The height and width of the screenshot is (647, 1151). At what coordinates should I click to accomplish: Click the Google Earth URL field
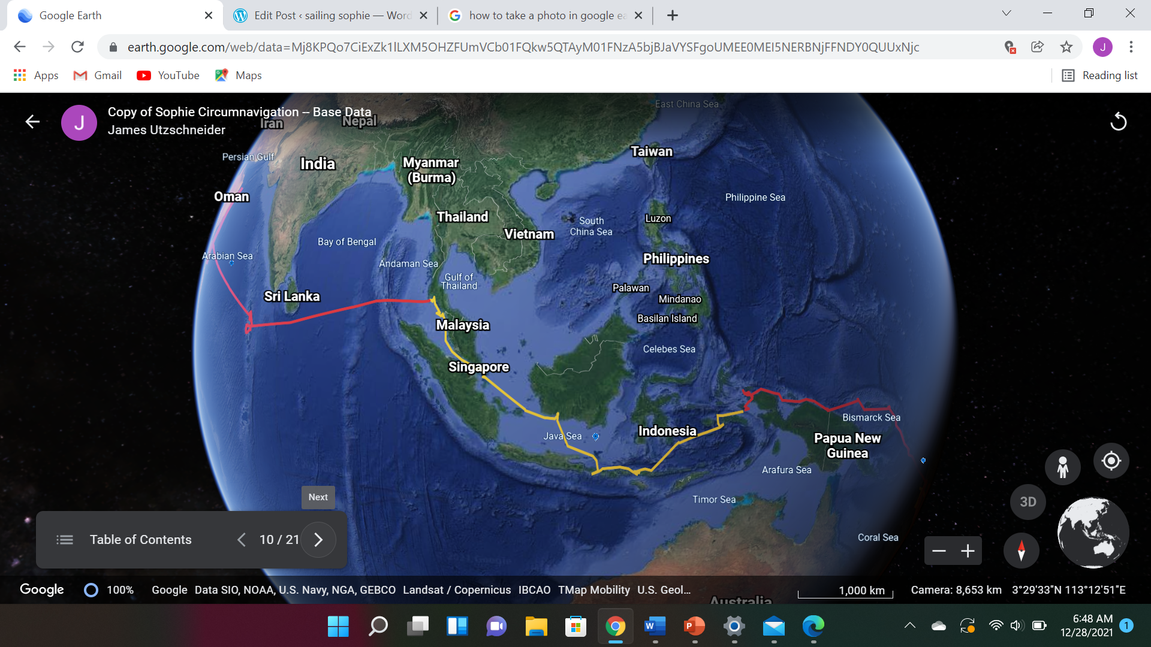522,47
